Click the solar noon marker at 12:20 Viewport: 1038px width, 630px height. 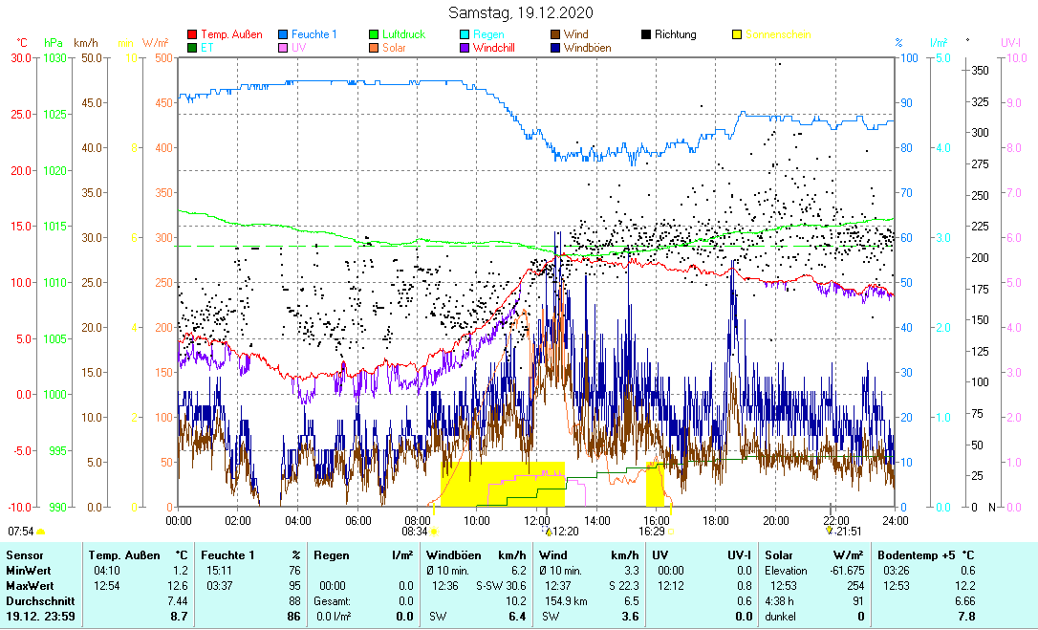coord(549,531)
